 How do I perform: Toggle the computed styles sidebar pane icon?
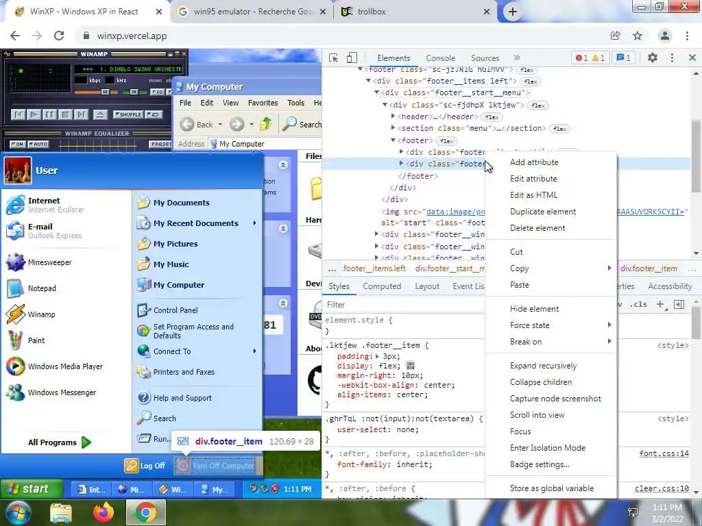(x=679, y=305)
